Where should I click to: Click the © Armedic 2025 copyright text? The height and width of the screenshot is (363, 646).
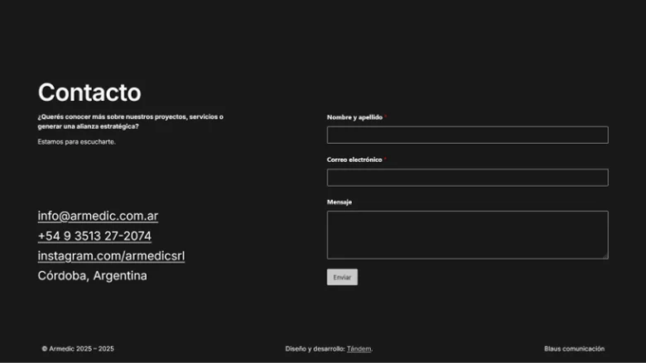78,349
